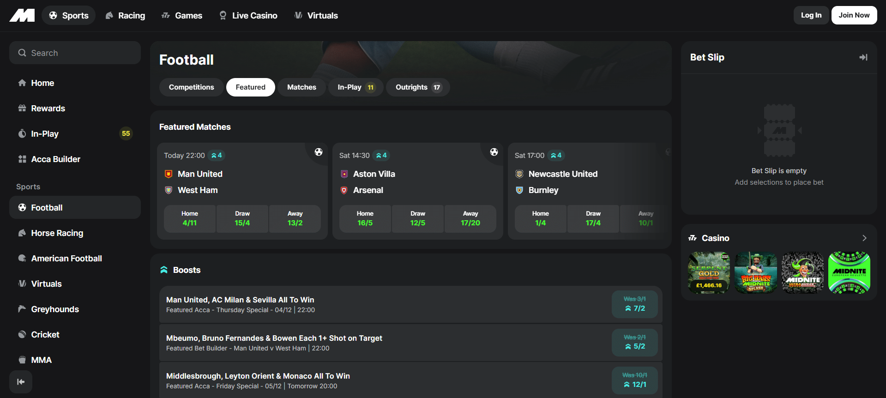Add 5/2 boost Mbeumo, Fernandes & Bowen shots
The width and height of the screenshot is (886, 398).
pos(635,343)
